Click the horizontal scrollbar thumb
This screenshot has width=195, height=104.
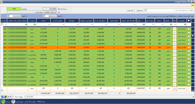pyautogui.click(x=135, y=97)
